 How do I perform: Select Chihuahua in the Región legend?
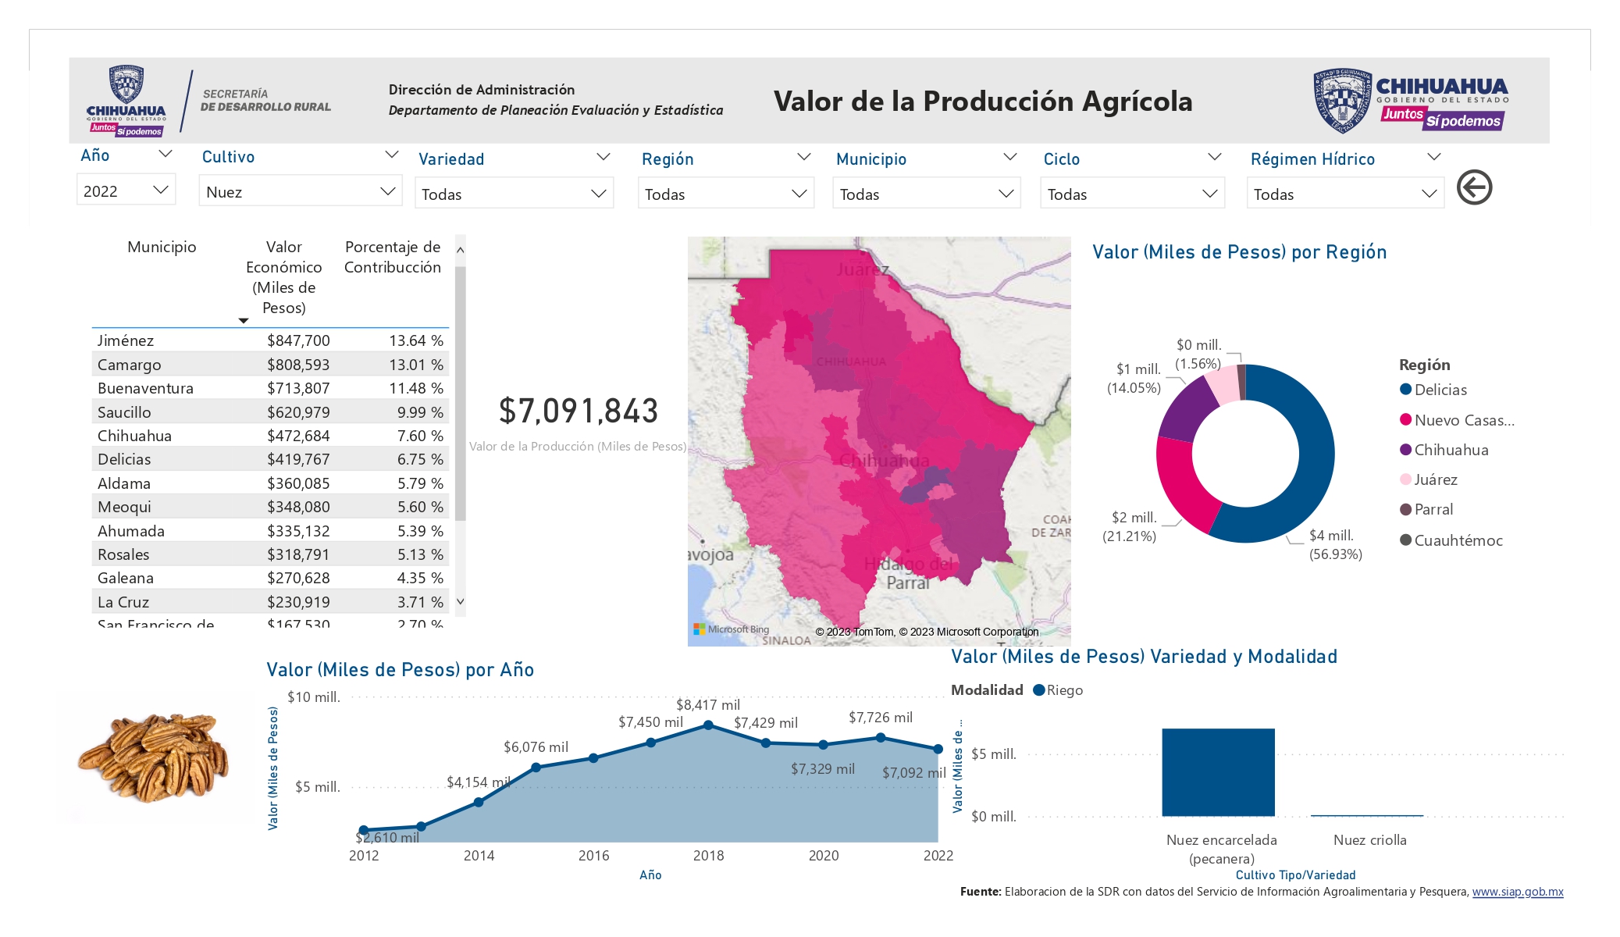pyautogui.click(x=1444, y=450)
